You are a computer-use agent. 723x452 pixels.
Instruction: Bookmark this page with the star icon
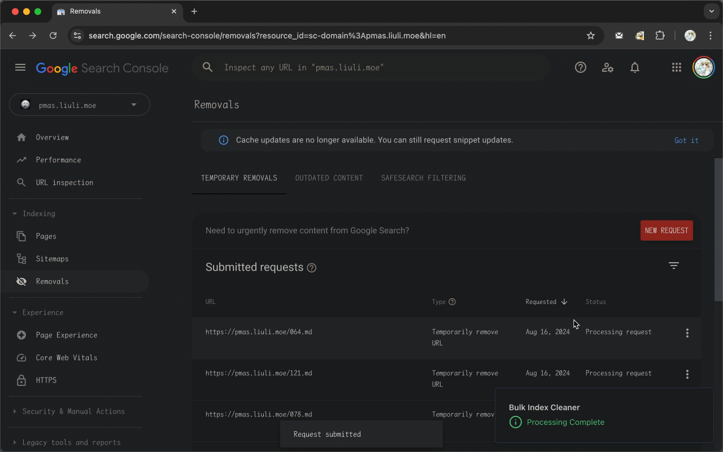point(591,36)
